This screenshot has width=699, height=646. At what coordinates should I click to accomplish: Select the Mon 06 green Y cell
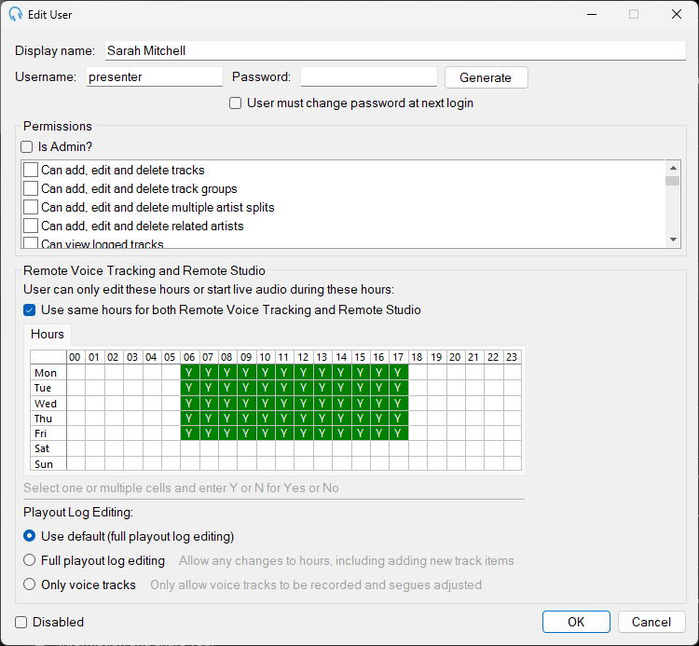(190, 373)
